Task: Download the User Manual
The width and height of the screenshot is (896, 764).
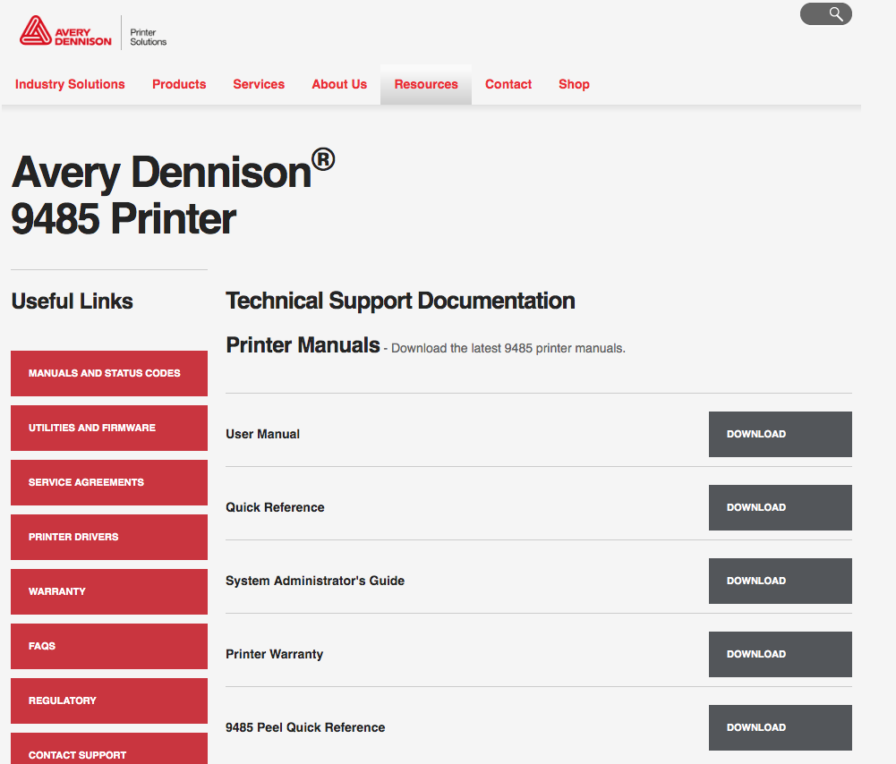Action: pos(780,435)
